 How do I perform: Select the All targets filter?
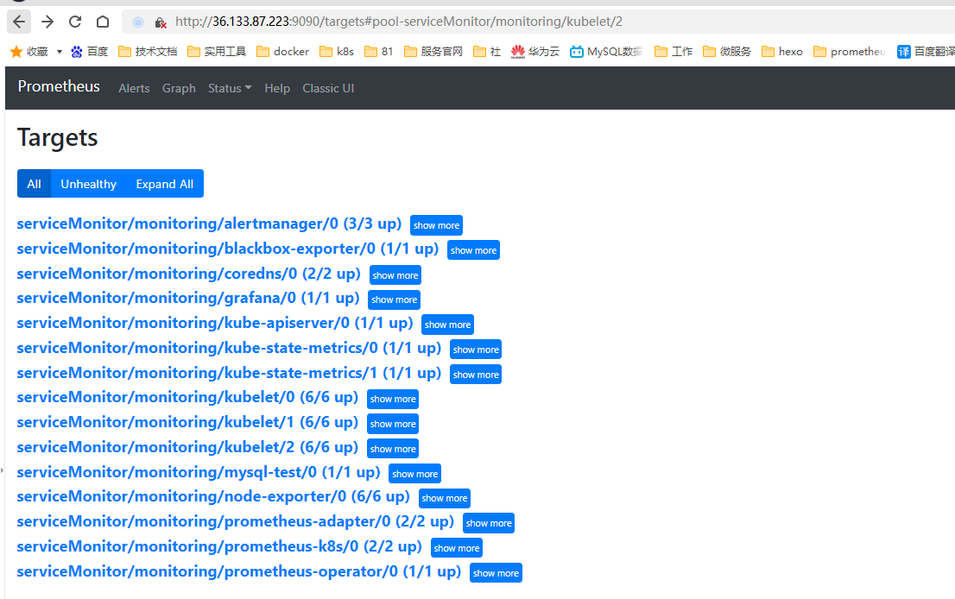35,184
